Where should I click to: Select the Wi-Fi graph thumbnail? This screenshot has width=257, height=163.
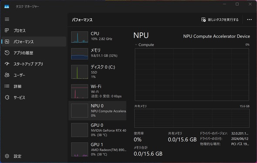pos(79,92)
